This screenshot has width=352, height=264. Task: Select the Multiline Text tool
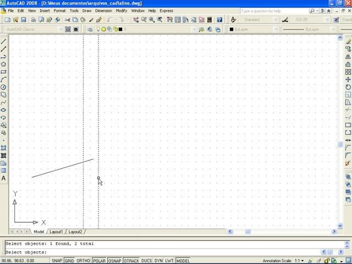(3, 178)
